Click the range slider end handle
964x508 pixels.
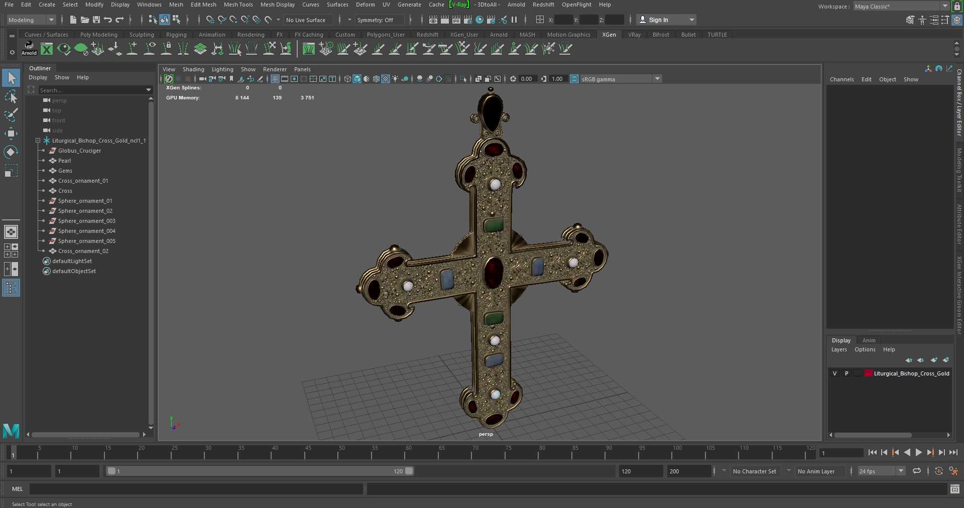(409, 471)
